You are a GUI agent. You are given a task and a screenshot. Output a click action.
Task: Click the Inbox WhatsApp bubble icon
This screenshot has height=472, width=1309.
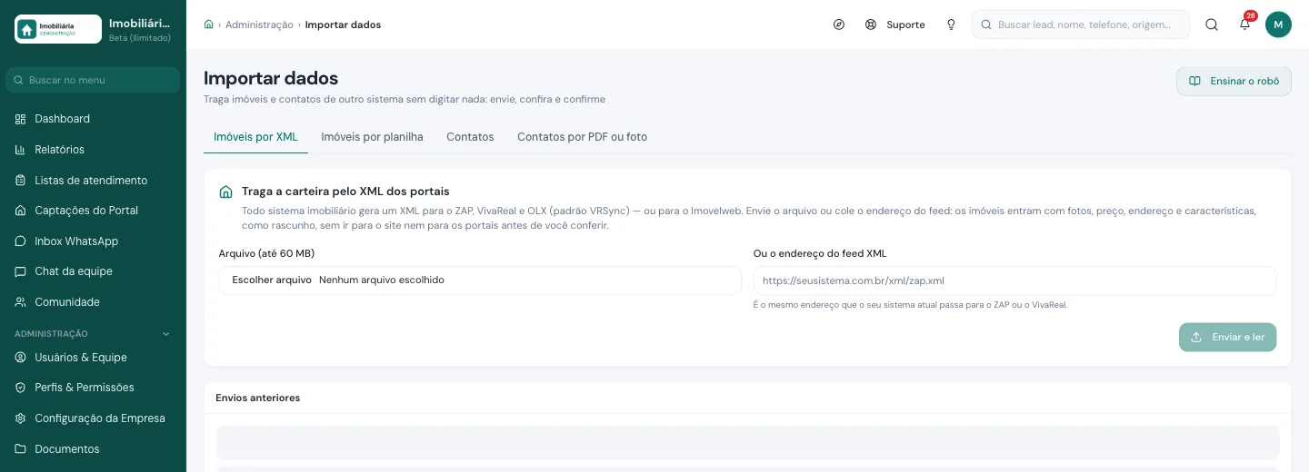(x=20, y=241)
